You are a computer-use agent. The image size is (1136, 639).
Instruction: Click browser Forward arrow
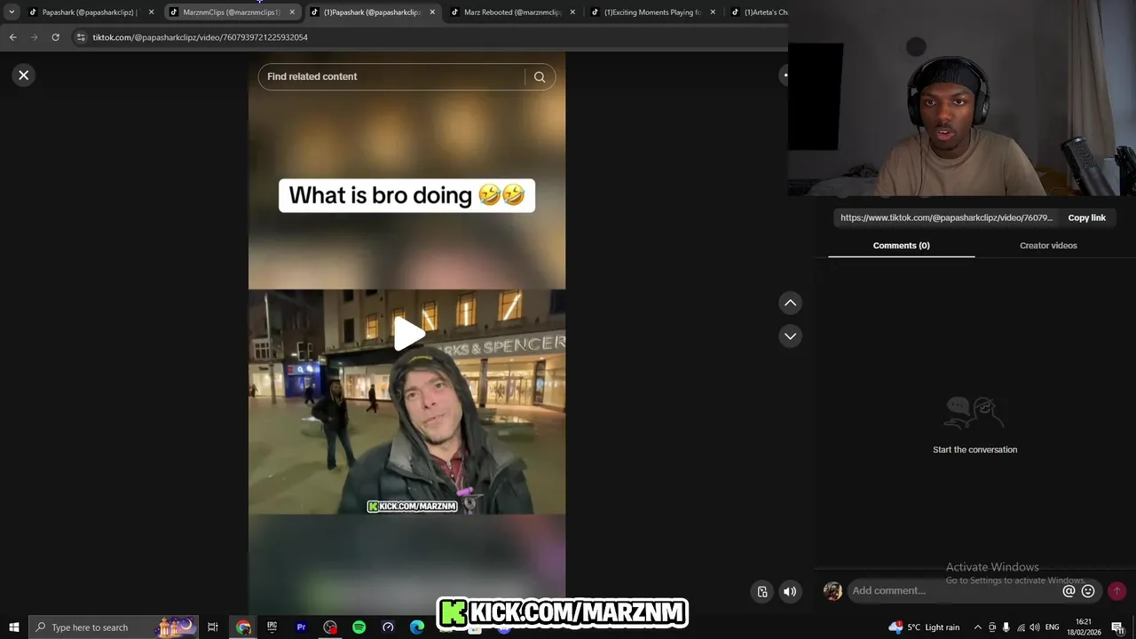34,37
